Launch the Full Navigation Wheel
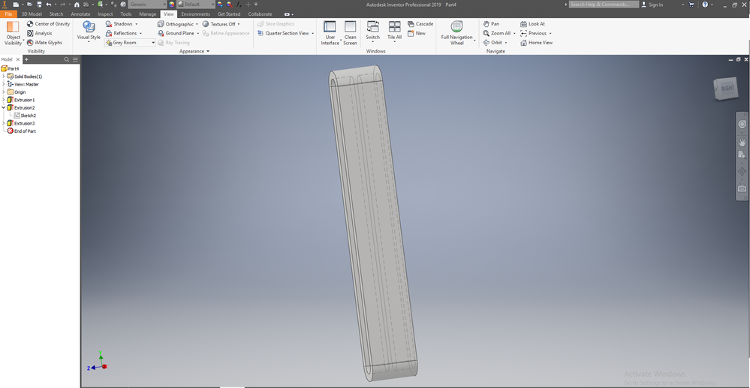 coord(456,27)
